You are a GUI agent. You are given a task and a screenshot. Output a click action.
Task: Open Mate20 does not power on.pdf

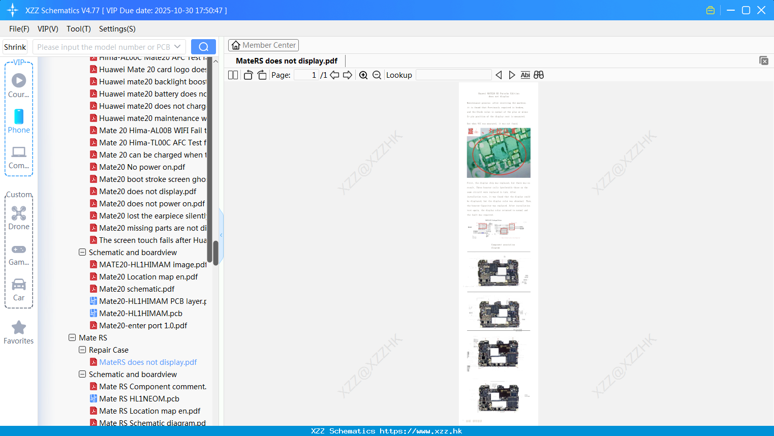[152, 203]
